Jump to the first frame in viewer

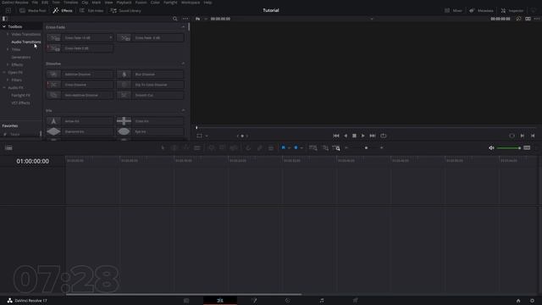[336, 136]
